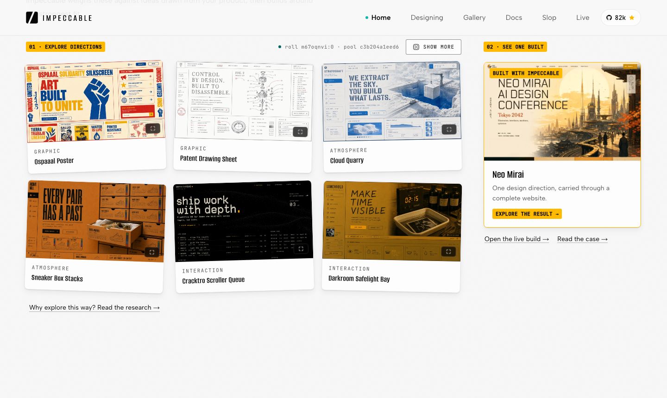Open the Darkroom Safelight Bay thumbnail
Image resolution: width=667 pixels, height=398 pixels.
pos(392,221)
